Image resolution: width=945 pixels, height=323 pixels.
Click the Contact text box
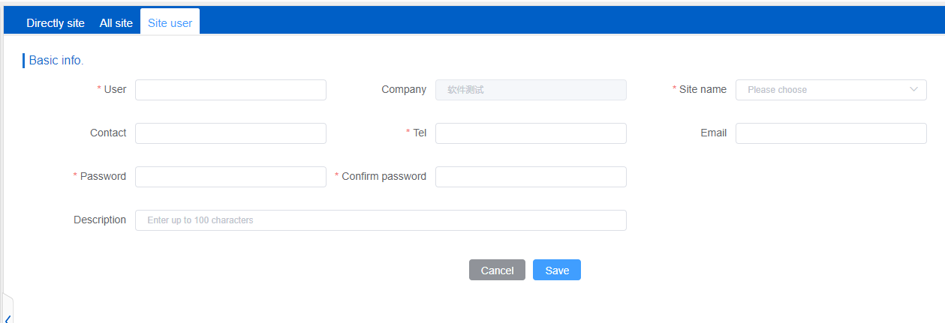tap(230, 133)
